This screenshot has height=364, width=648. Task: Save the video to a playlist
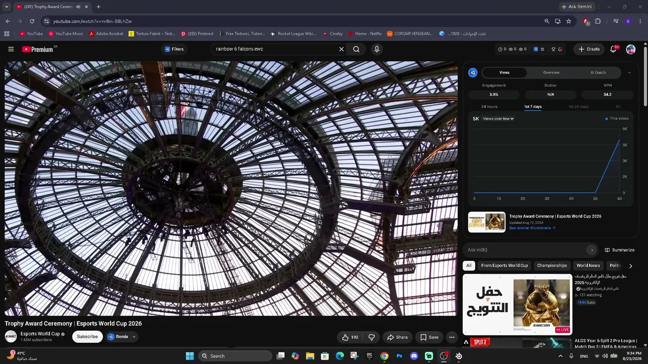pyautogui.click(x=429, y=337)
